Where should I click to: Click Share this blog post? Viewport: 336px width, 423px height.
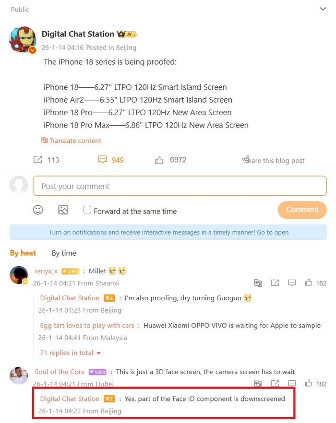(273, 160)
